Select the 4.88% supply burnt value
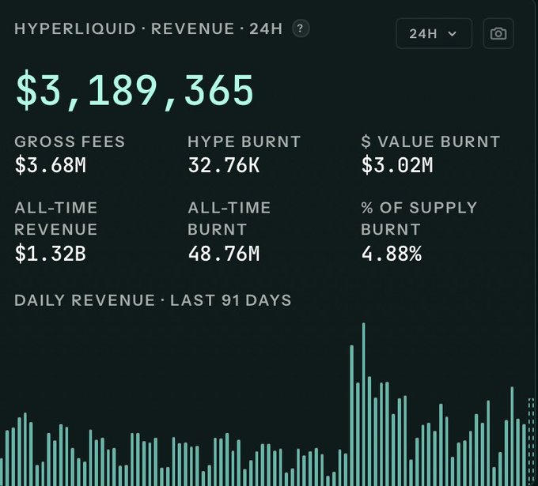The width and height of the screenshot is (538, 486). [392, 254]
